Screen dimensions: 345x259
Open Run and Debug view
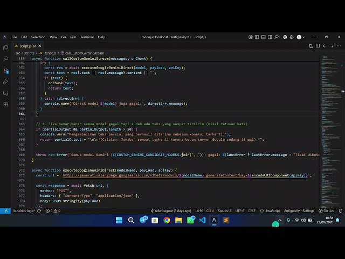6,81
